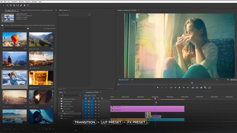
Task: Select the Track Select Forward tool
Action: 7,6
